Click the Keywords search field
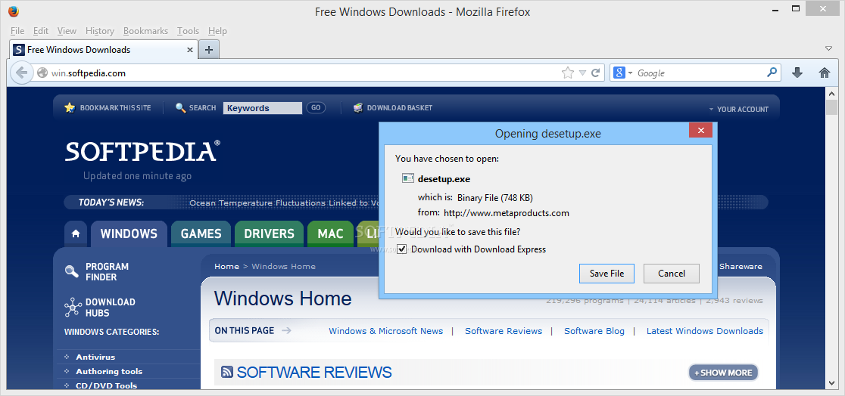845x396 pixels. tap(263, 108)
